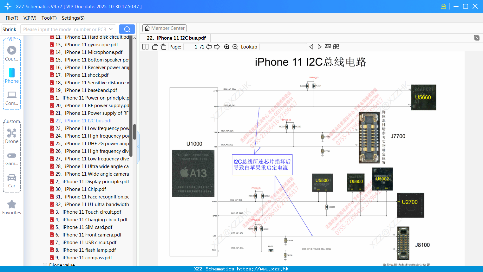Open 14, iPhone 11 Microphone.pdf
Screen dimensions: 483x272
point(86,52)
